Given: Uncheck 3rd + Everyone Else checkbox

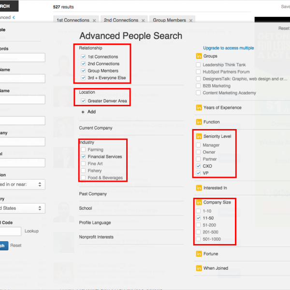Looking at the screenshot, I should pyautogui.click(x=84, y=78).
